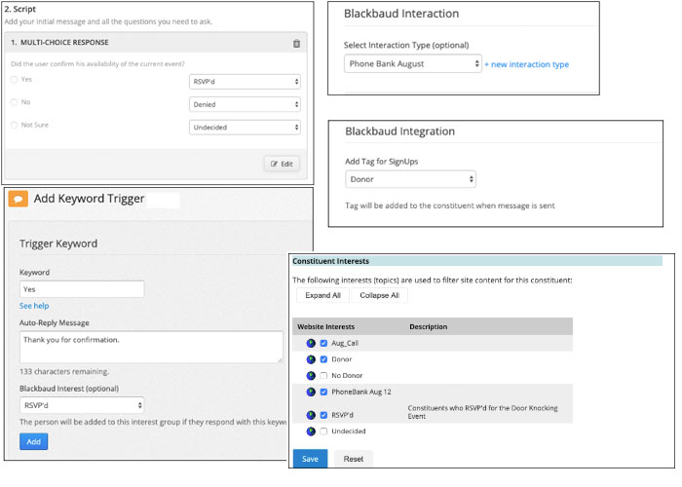Click the globe icon next to RSVP'd interest
This screenshot has width=682, height=487.
(311, 415)
